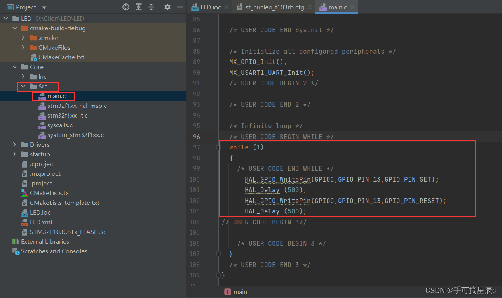Click main function breadcrumb
The image size is (502, 298).
235,292
